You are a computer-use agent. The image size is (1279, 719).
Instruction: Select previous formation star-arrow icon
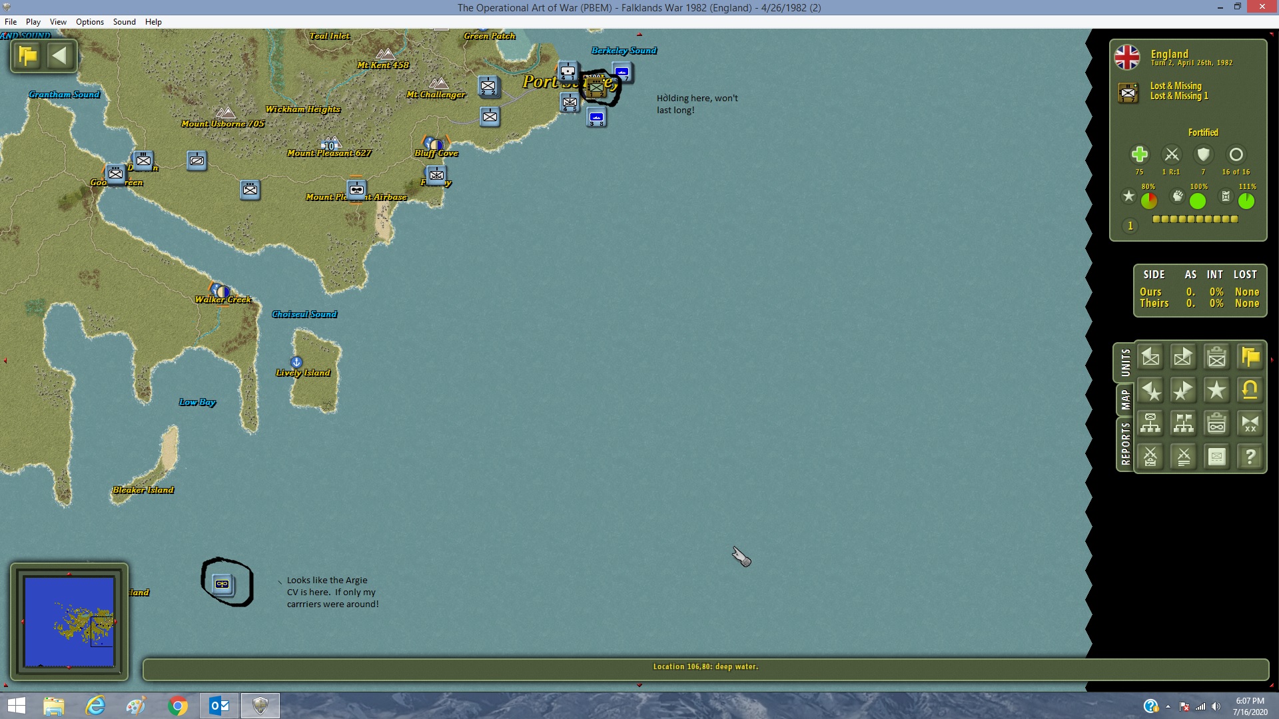(x=1150, y=391)
